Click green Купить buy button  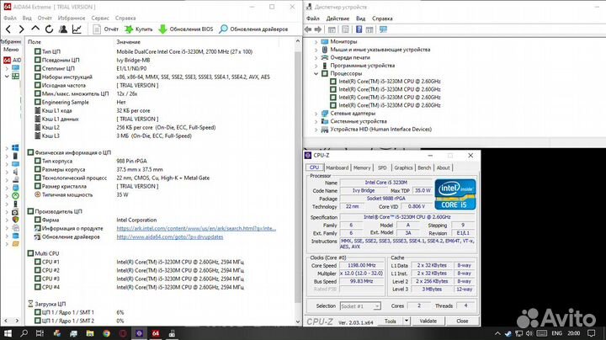point(138,29)
